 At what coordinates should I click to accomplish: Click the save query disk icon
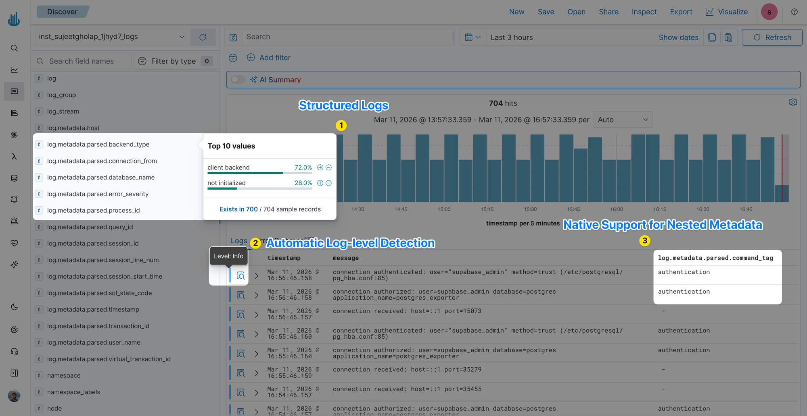(233, 37)
